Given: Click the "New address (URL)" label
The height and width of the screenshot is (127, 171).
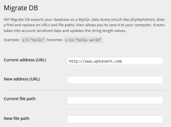Looking at the screenshot, I should [22, 79].
